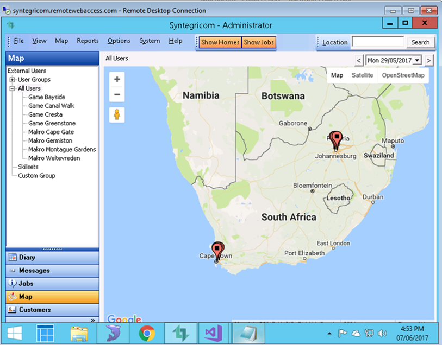442x345 pixels.
Task: Click the Search button
Action: click(x=420, y=42)
